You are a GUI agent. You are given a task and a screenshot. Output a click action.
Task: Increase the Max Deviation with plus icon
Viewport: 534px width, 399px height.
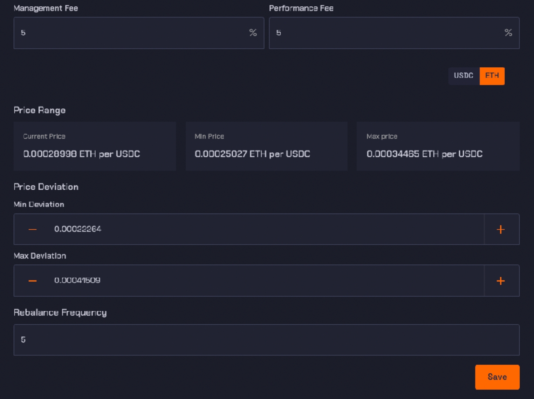click(x=501, y=281)
